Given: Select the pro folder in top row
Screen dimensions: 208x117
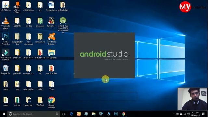Looking at the screenshot, I should pyautogui.click(x=40, y=6).
